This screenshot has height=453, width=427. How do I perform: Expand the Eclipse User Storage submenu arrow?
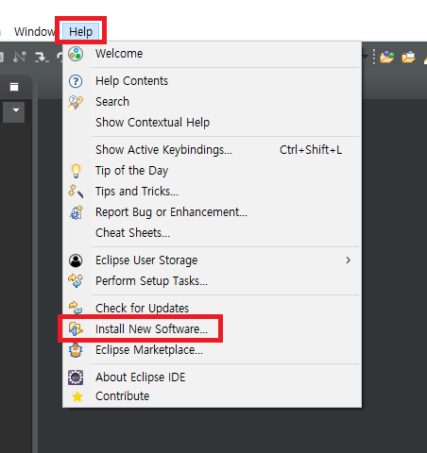[348, 260]
